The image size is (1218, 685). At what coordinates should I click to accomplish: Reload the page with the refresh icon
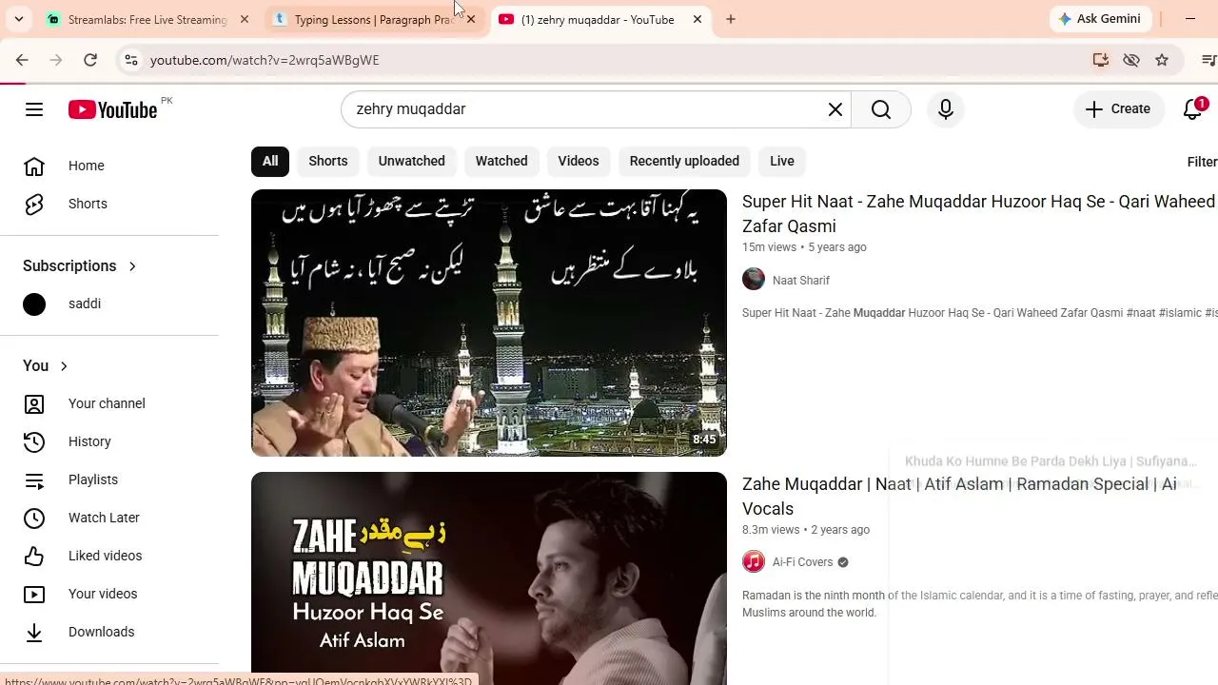coord(90,60)
